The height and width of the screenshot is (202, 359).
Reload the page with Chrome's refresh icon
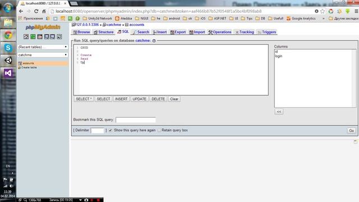(x=36, y=11)
